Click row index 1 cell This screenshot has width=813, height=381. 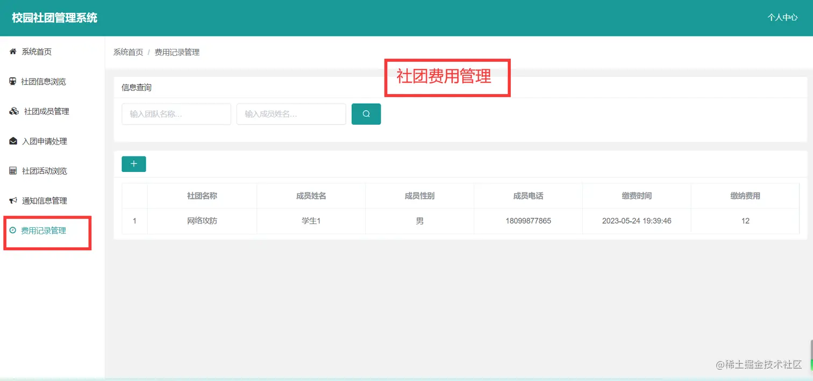click(134, 221)
